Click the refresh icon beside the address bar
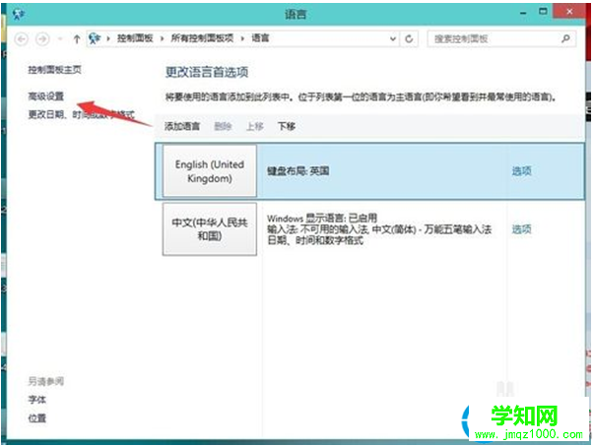Viewport: 594px width, 446px height. point(409,38)
